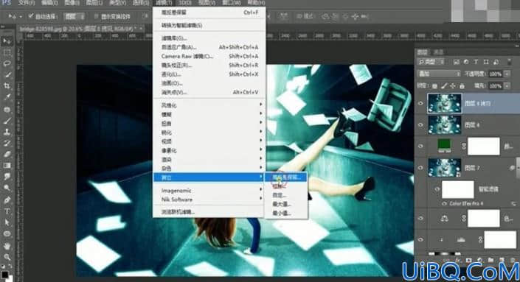The image size is (520, 282).
Task: Expand the Nik Software submenu
Action: click(x=209, y=200)
